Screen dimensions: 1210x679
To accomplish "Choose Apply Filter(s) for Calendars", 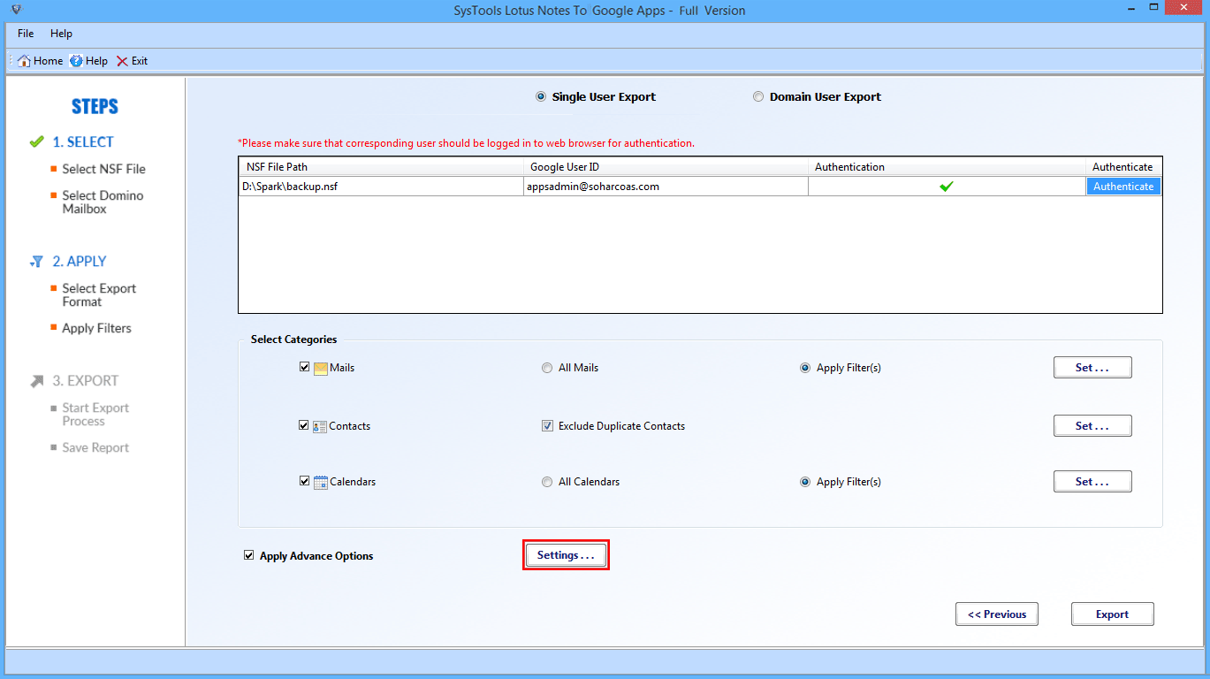I will 805,482.
